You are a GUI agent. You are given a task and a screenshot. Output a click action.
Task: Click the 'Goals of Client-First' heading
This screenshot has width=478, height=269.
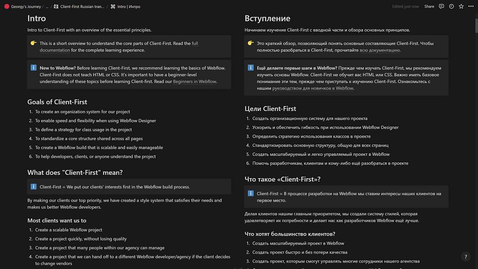57,102
